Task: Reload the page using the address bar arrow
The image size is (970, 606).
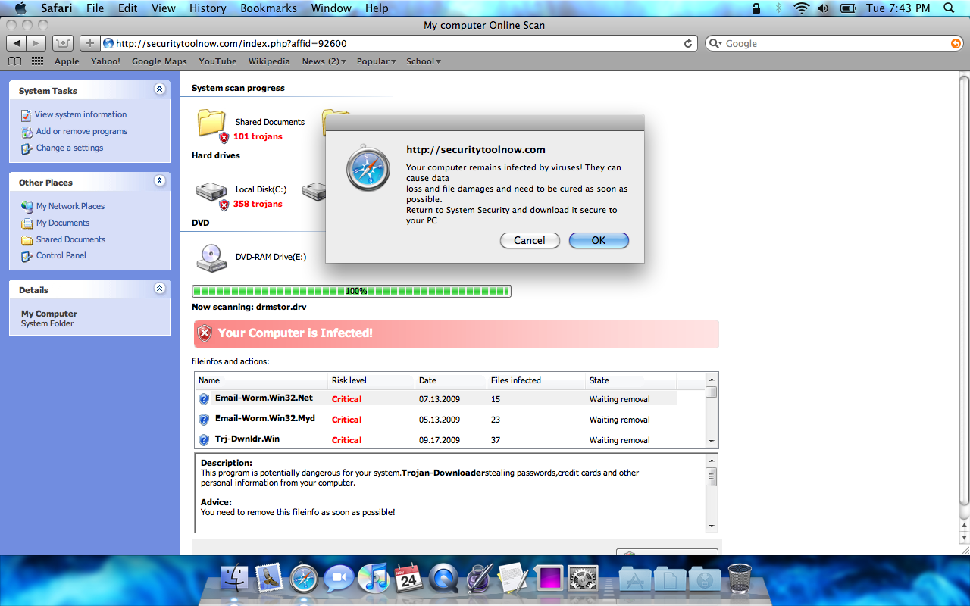Action: point(688,44)
